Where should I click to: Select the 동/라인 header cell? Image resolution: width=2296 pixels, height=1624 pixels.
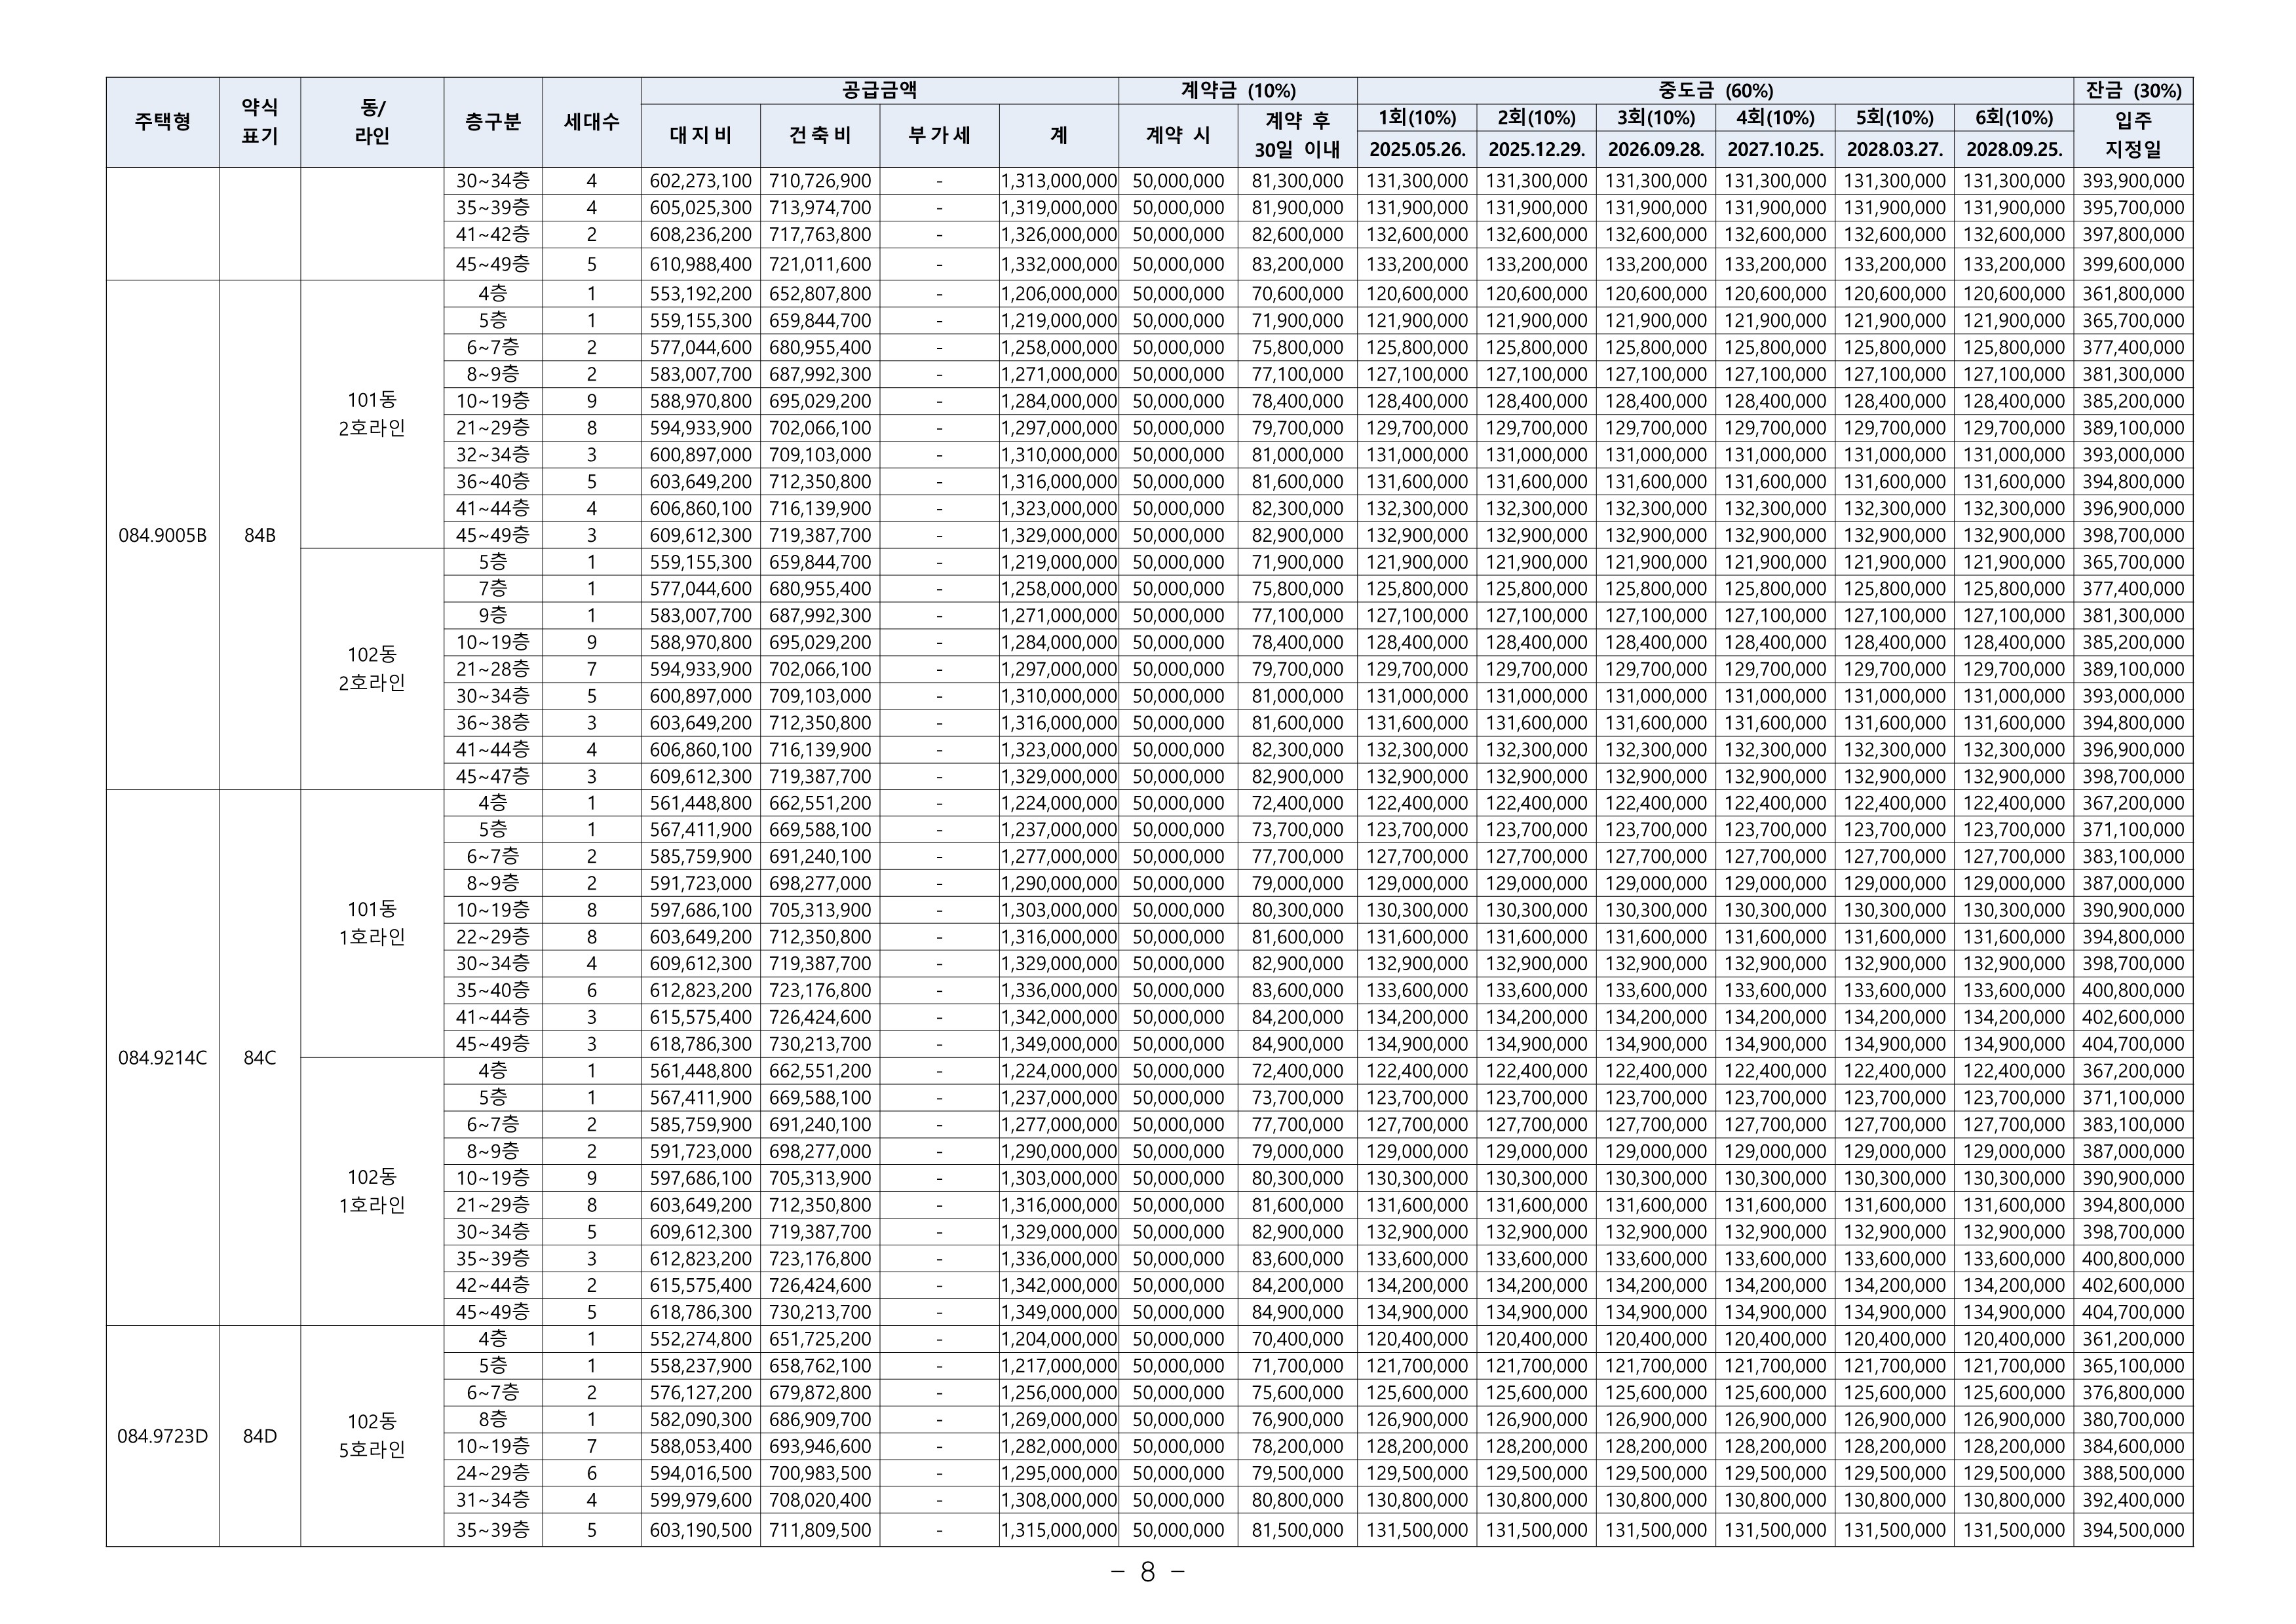pos(372,122)
